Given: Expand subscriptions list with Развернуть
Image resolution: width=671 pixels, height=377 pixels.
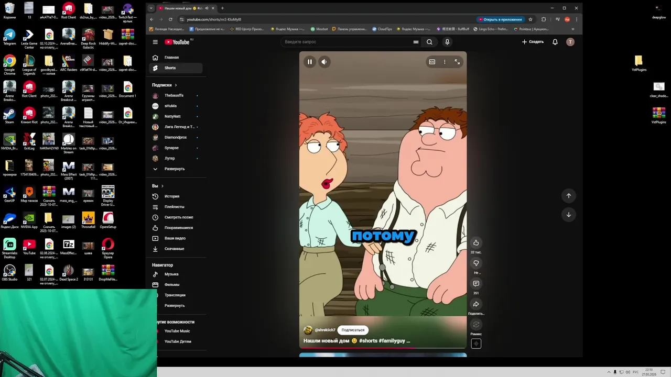Looking at the screenshot, I should [x=176, y=169].
